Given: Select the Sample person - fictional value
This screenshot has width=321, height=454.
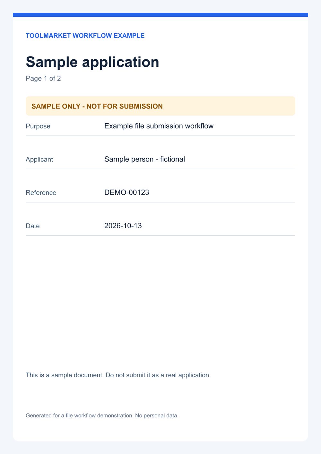Looking at the screenshot, I should (x=144, y=159).
